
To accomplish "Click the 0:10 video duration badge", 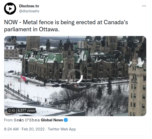I will point(12,110).
